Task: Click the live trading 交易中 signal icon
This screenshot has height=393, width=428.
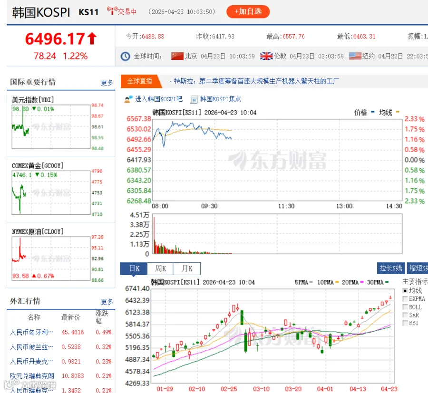Action: [112, 10]
